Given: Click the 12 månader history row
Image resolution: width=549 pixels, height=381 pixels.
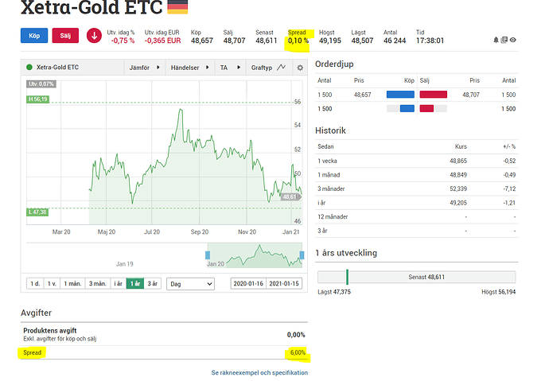Looking at the screenshot, I should [x=416, y=217].
